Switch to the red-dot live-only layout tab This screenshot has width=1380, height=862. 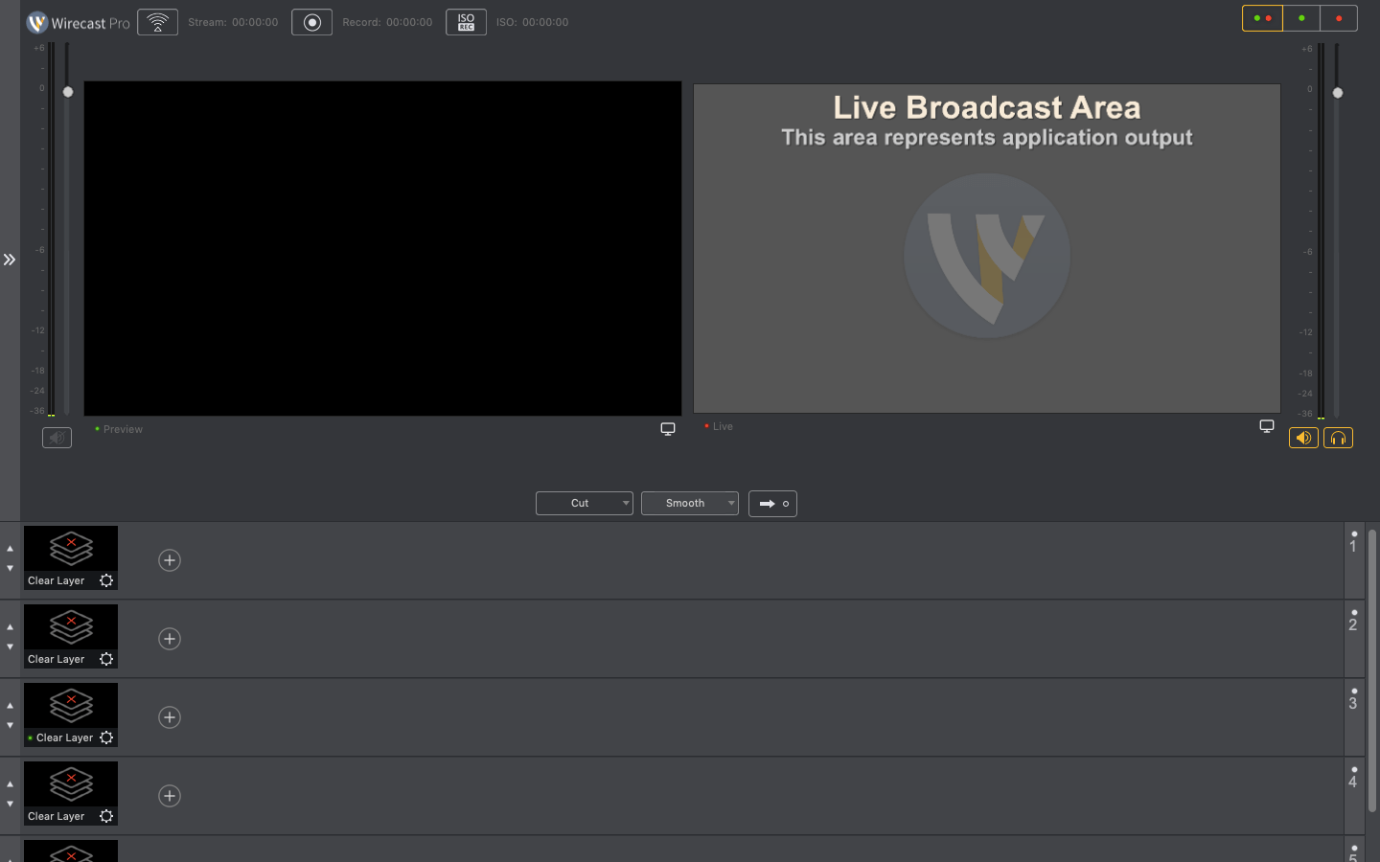(x=1338, y=17)
